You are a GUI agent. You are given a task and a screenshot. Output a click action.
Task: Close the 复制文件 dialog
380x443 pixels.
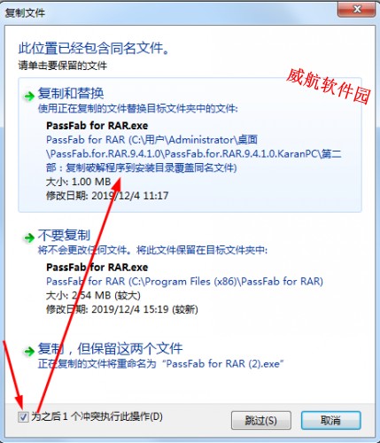tap(356, 10)
